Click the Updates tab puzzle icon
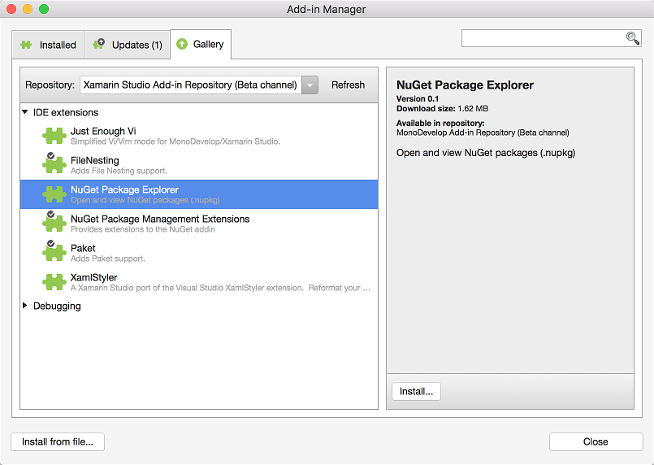 99,44
